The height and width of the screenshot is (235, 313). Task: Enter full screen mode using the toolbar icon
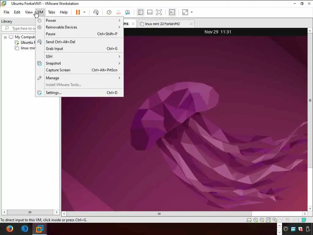tap(159, 12)
